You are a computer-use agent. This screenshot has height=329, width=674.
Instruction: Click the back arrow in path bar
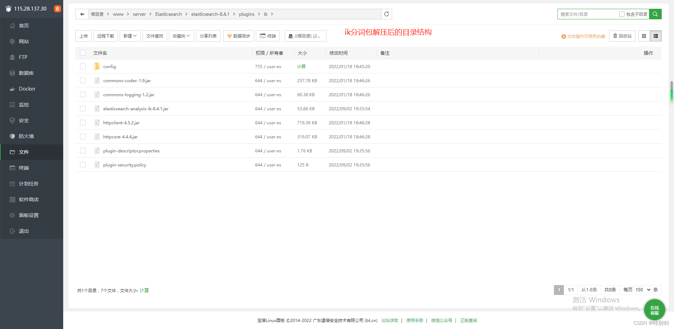click(x=82, y=14)
